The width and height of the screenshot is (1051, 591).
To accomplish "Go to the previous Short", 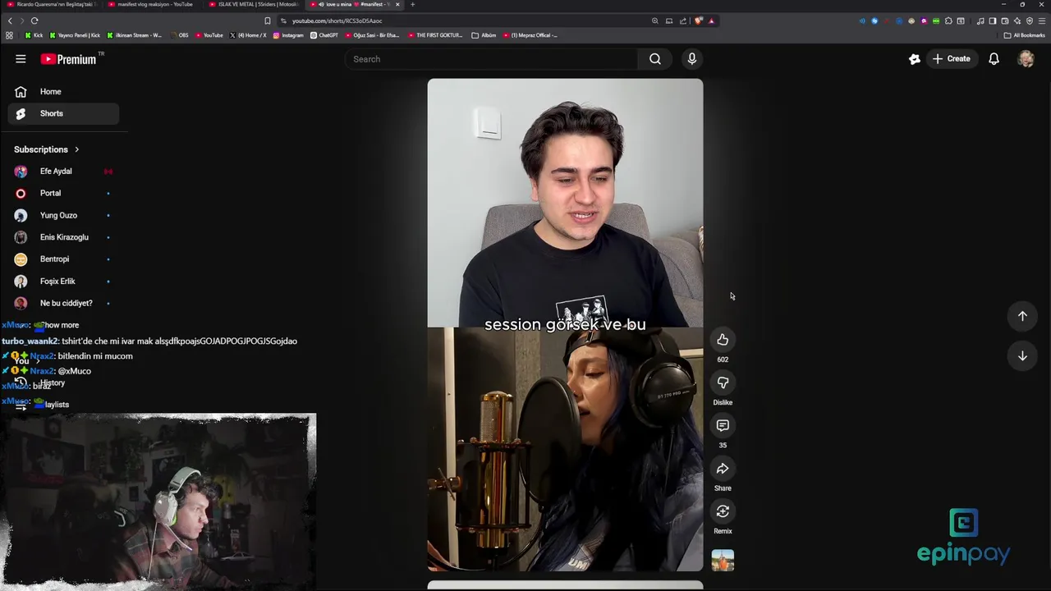I will click(1022, 316).
